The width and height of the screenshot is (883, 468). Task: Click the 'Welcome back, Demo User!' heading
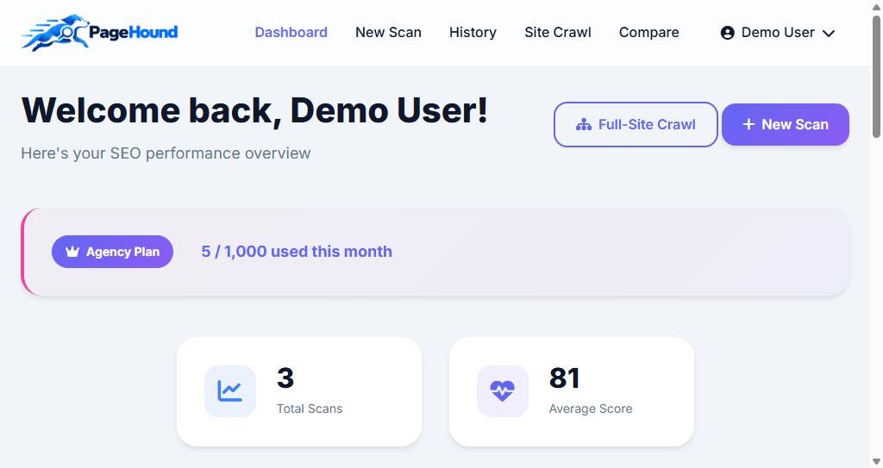[254, 109]
